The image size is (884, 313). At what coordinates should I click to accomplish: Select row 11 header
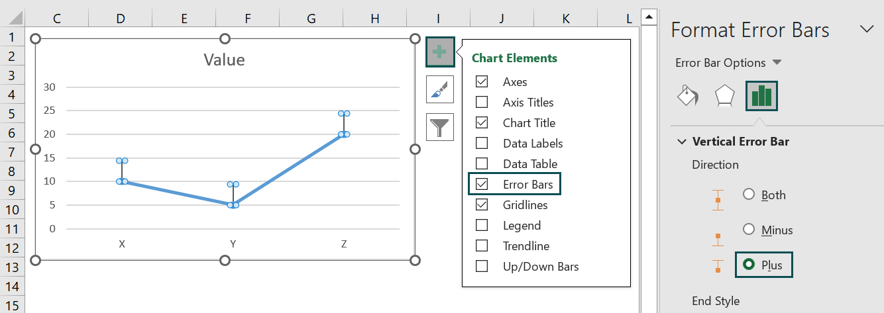(x=13, y=229)
